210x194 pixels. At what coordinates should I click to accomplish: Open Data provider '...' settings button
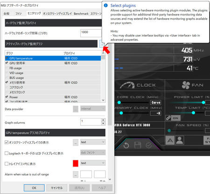tap(76, 109)
